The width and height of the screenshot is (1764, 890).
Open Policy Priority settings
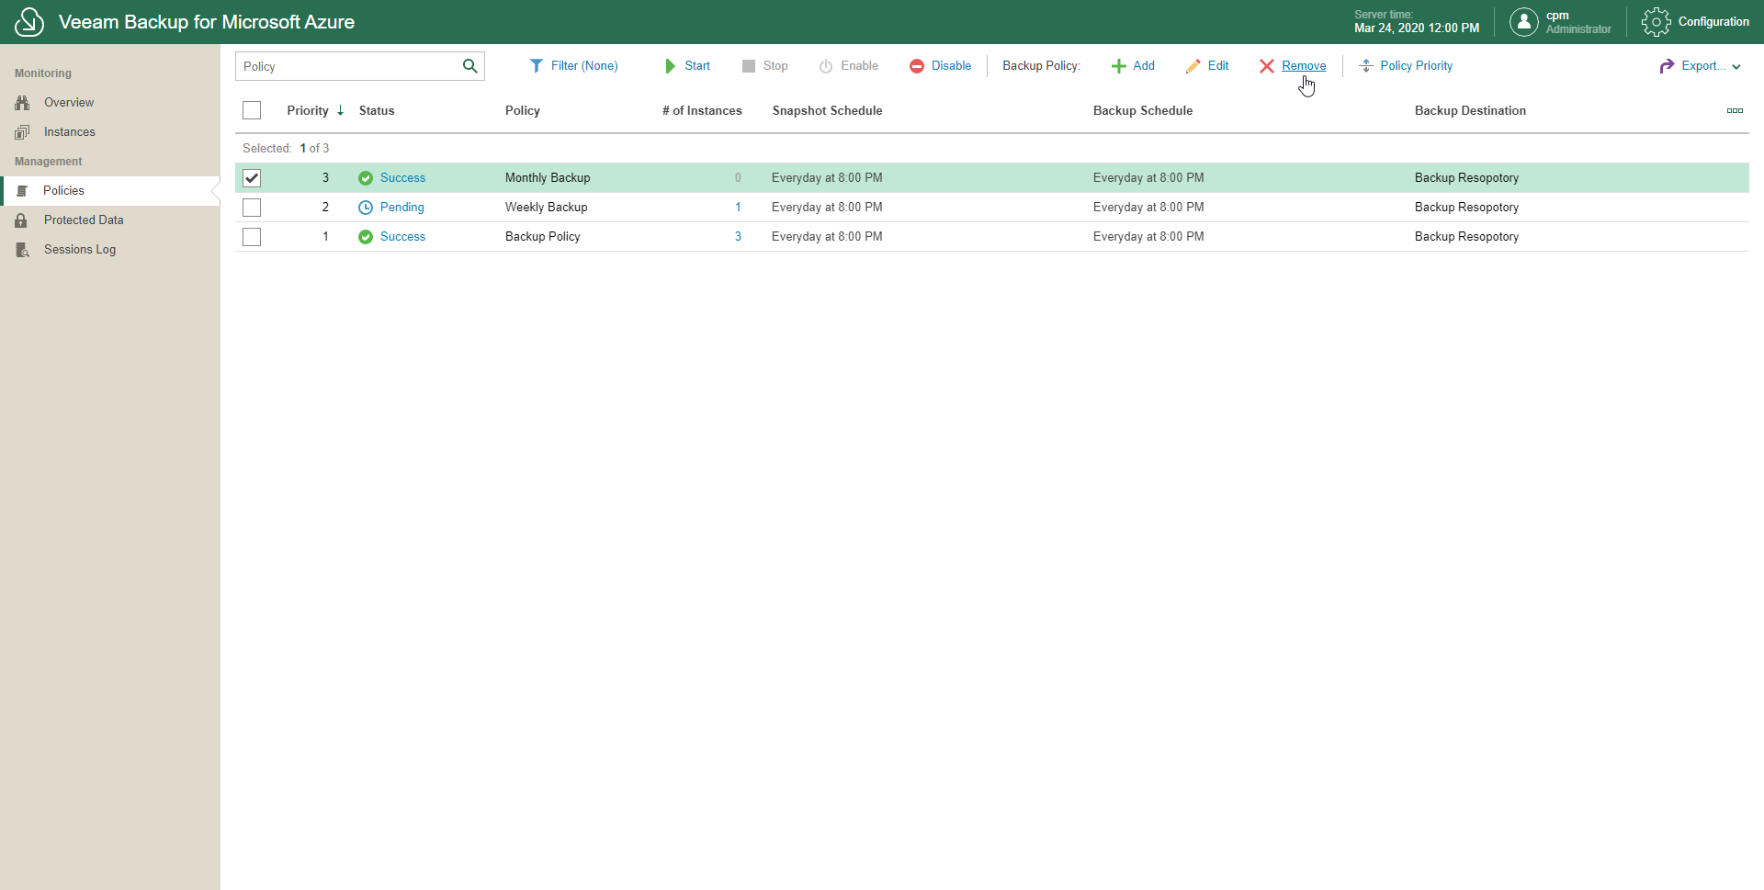coord(1406,66)
